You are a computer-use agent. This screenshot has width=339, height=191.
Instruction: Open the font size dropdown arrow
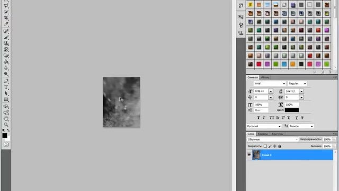271,91
